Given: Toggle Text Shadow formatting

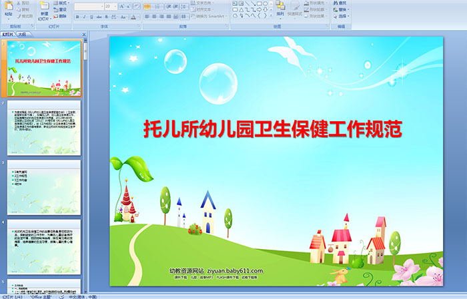Looking at the screenshot, I should coord(106,17).
